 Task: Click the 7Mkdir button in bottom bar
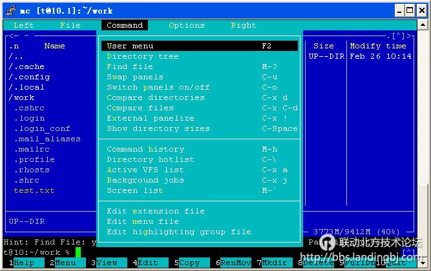275,263
